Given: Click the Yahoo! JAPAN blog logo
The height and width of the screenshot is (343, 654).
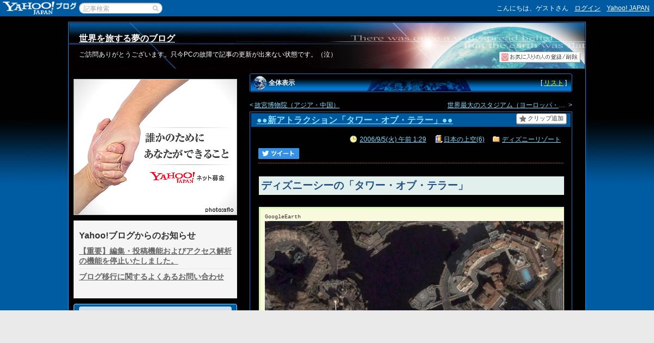Looking at the screenshot, I should coord(39,8).
